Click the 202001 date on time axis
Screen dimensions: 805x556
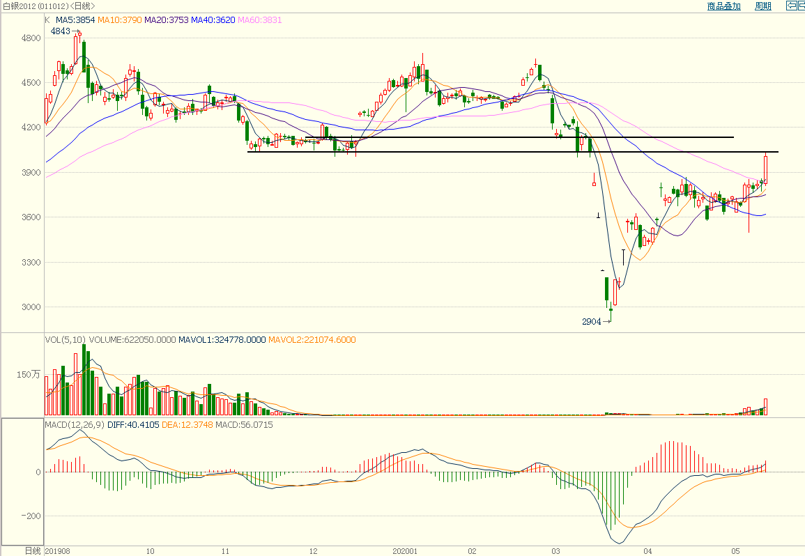405,550
